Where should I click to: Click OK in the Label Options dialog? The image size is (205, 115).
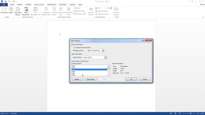tap(131, 79)
